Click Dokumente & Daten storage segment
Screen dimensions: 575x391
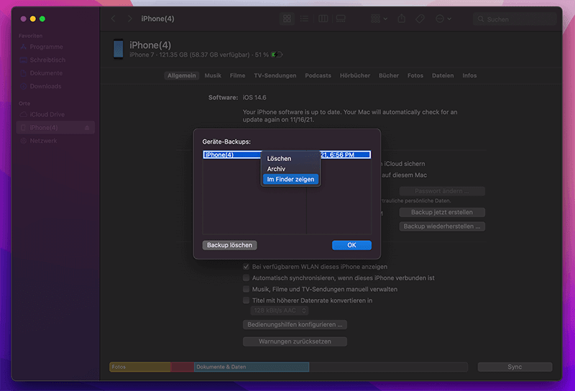[252, 367]
